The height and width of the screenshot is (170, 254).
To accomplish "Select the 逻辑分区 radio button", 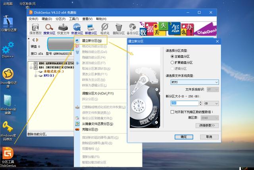I will 172,68.
